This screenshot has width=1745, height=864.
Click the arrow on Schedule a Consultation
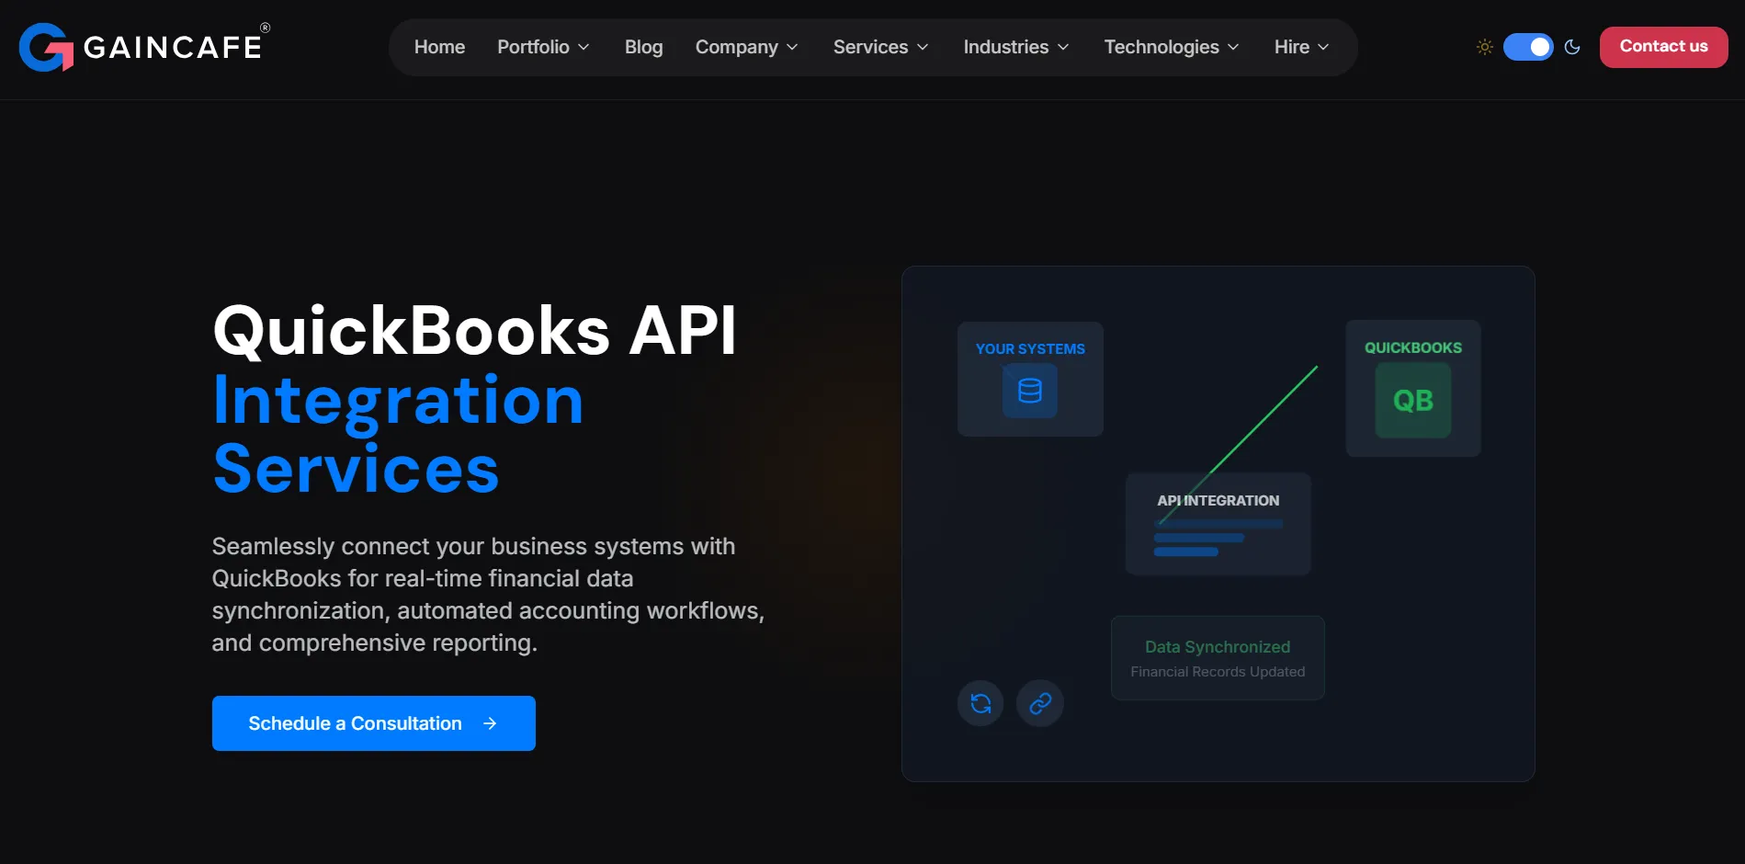490,723
